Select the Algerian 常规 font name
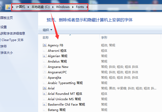 point(58,56)
